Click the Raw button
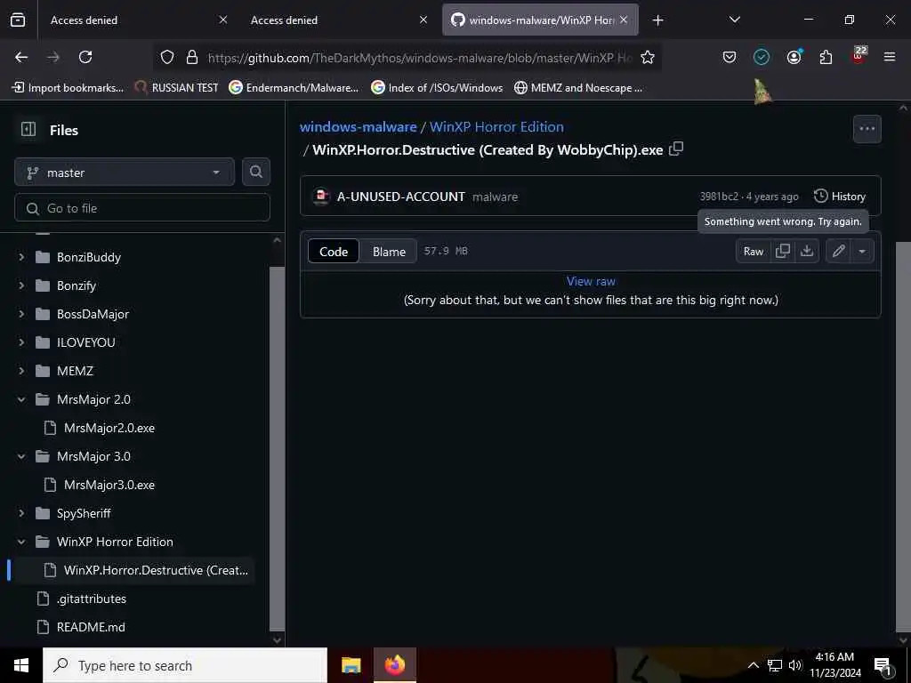 [753, 251]
